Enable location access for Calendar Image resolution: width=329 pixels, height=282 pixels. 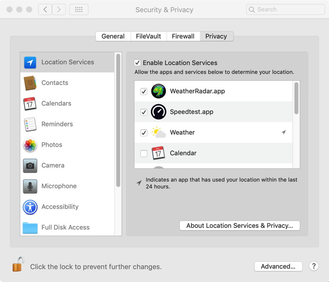(144, 153)
